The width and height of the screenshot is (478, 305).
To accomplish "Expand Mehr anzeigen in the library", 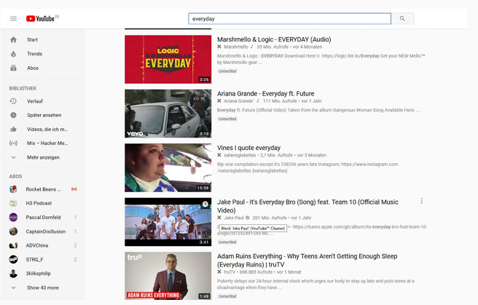I will pos(43,157).
